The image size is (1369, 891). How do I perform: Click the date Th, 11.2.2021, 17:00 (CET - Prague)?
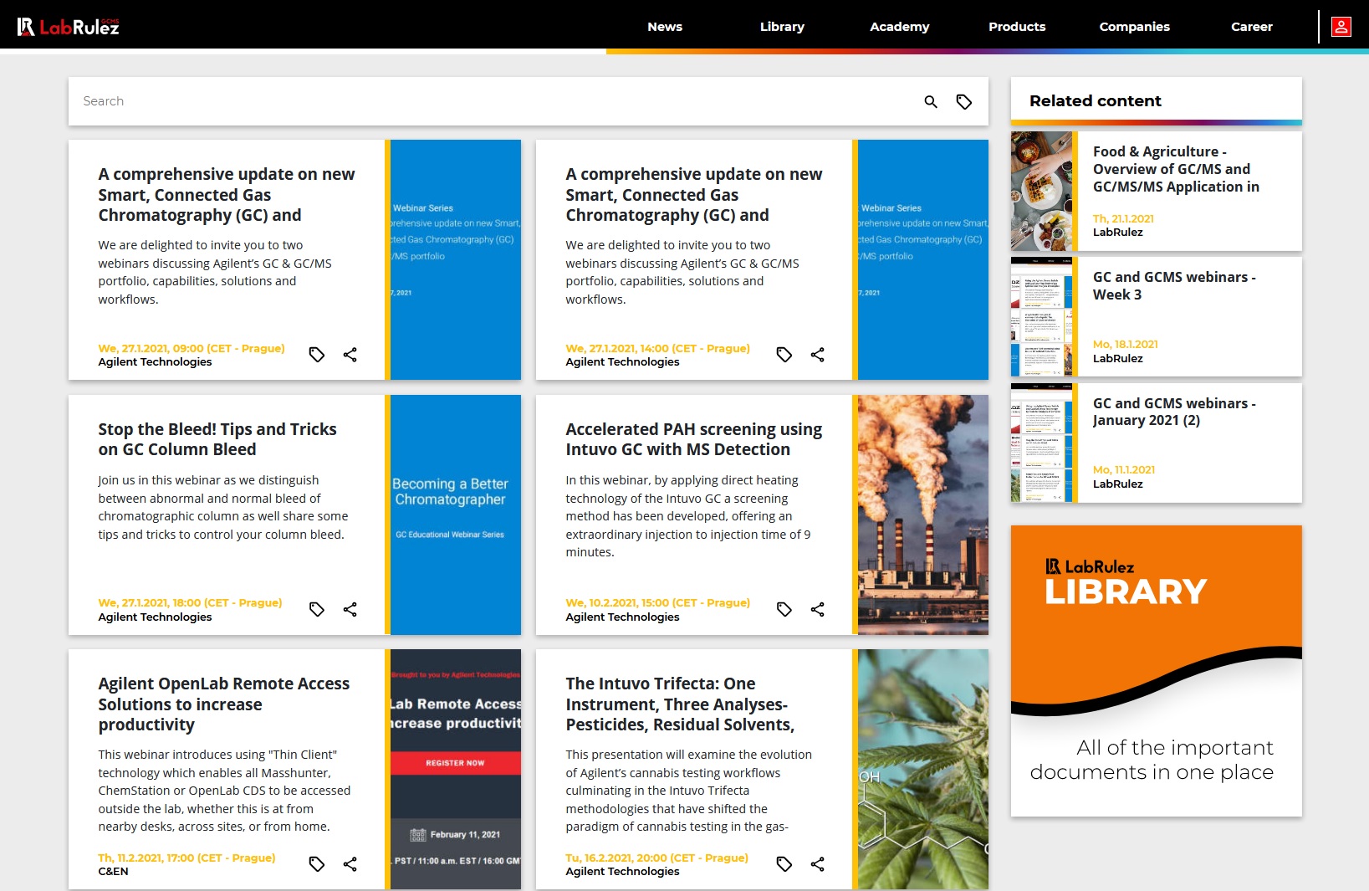[186, 858]
